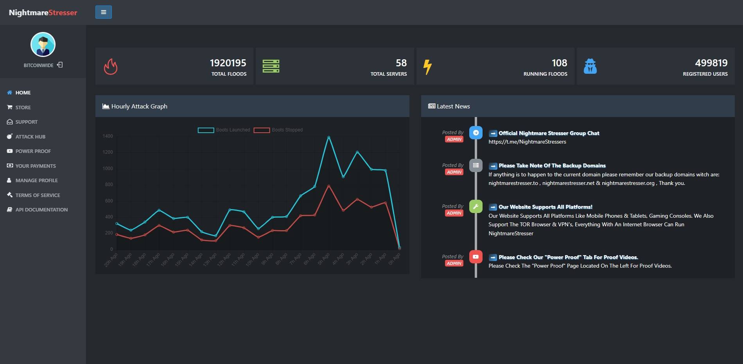Toggle the sidebar with the hamburger button
The image size is (743, 364).
point(103,12)
